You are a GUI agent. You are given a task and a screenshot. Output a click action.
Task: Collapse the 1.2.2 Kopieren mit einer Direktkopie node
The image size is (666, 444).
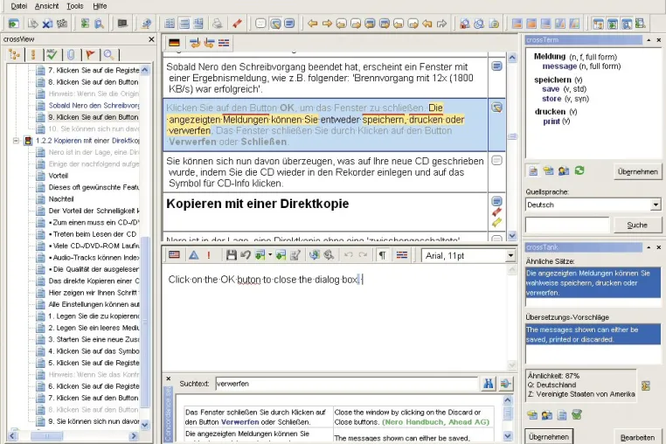point(16,140)
